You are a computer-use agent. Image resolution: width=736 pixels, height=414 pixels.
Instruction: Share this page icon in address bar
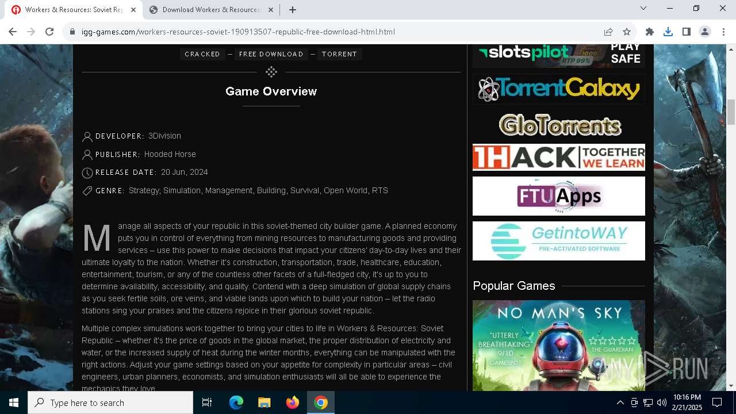tap(608, 32)
